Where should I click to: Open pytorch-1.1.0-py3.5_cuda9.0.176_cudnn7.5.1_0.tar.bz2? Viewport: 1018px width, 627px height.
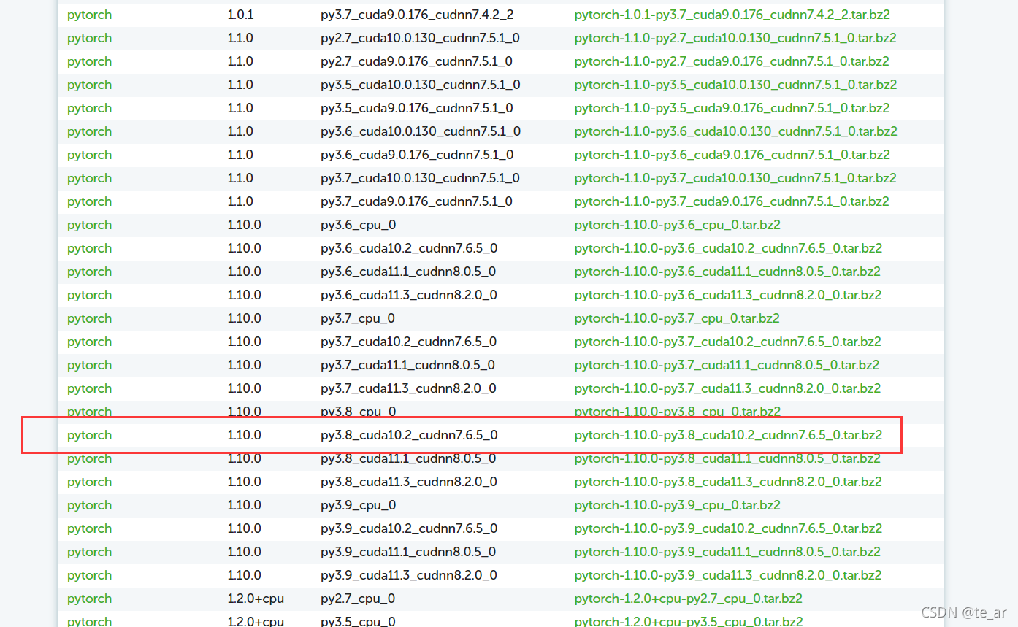click(732, 108)
